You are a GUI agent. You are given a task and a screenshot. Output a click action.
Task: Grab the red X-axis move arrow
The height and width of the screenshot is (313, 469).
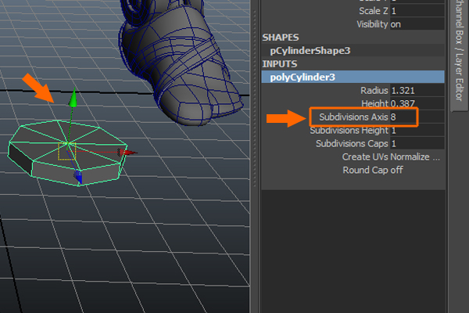point(127,152)
